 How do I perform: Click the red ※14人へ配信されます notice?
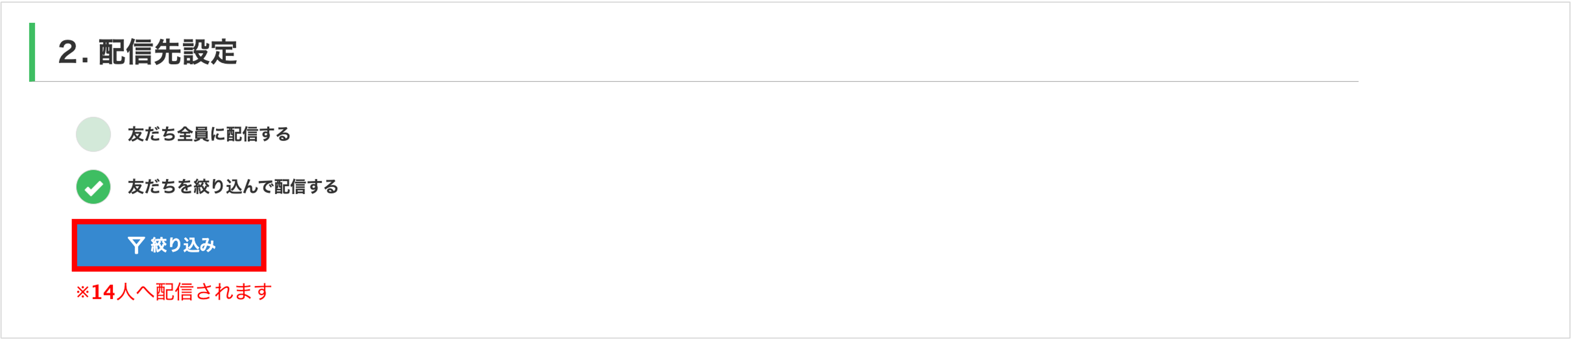[174, 292]
